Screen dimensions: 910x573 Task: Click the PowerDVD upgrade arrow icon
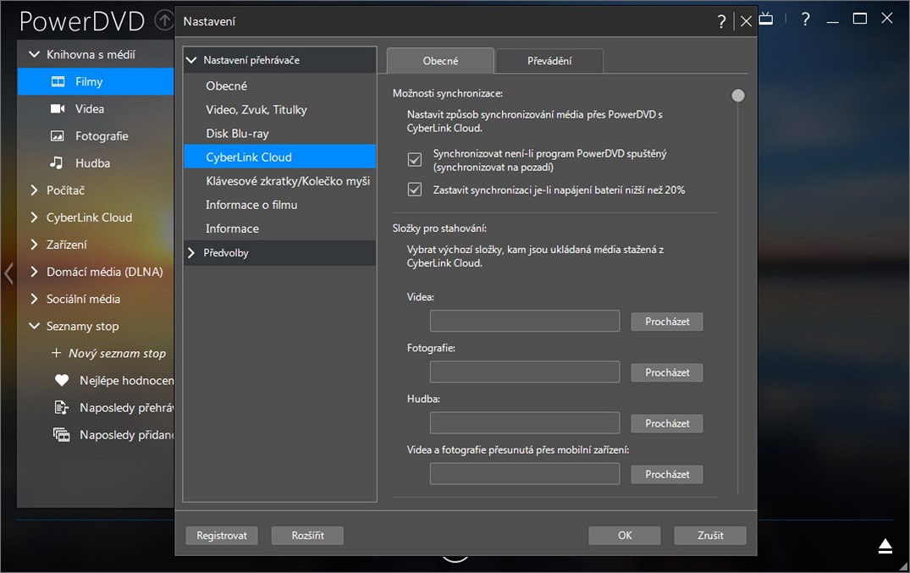[164, 20]
